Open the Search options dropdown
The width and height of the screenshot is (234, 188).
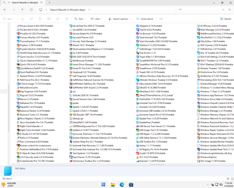[x=119, y=19]
